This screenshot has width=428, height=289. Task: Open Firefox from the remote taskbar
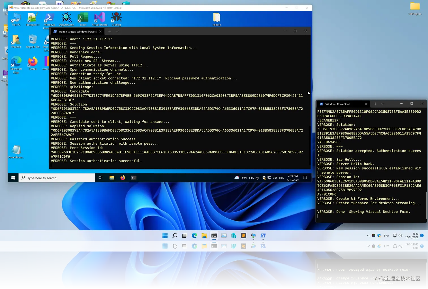(123, 178)
